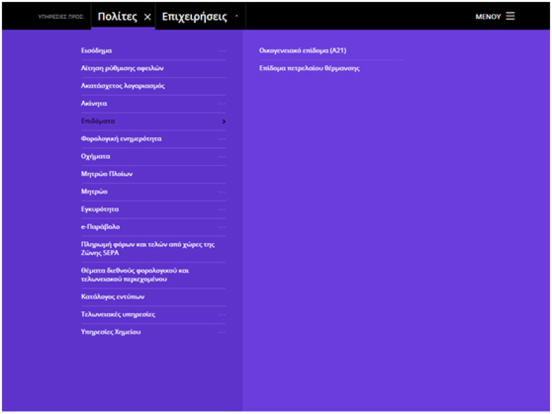This screenshot has width=552, height=414.
Task: Select Θέματα διεθνούς φορολογικού και τελωνειακού περιεχομένου
Action: [135, 275]
